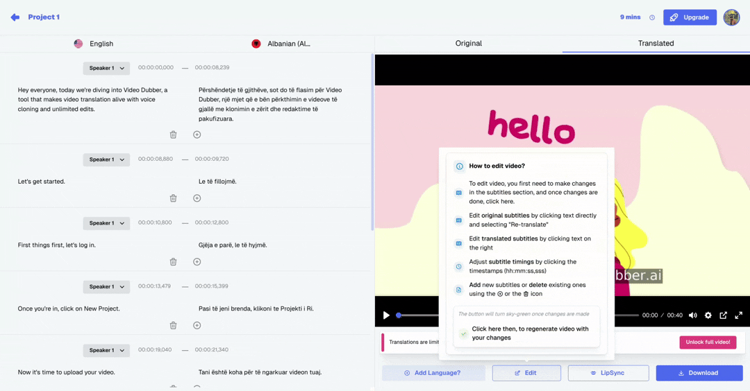Open the user profile avatar
The image size is (750, 391).
pos(731,17)
